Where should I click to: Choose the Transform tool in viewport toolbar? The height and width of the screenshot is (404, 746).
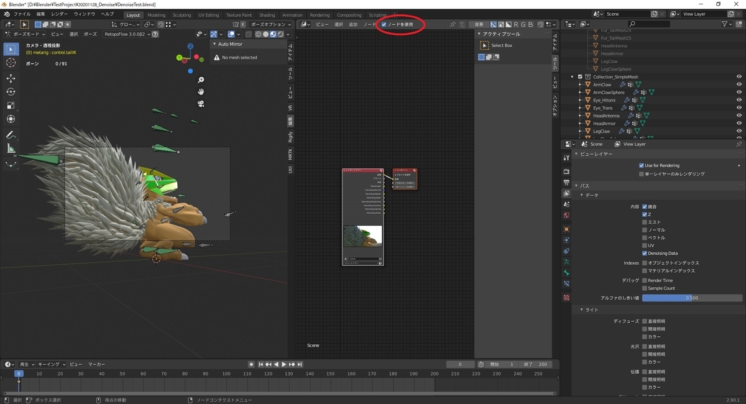[x=11, y=119]
